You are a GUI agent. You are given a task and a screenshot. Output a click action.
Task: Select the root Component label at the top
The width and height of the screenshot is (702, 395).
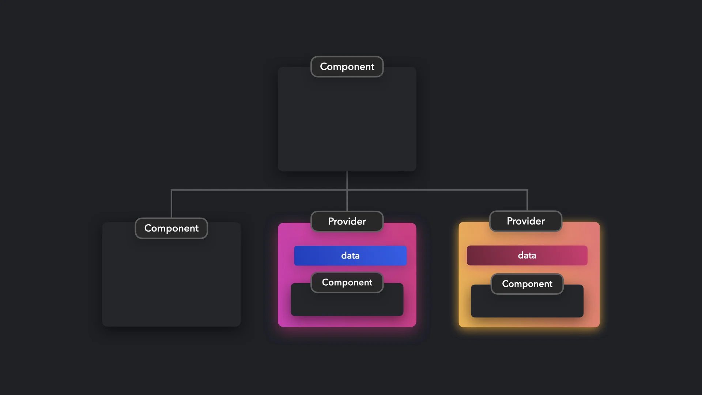pos(347,67)
